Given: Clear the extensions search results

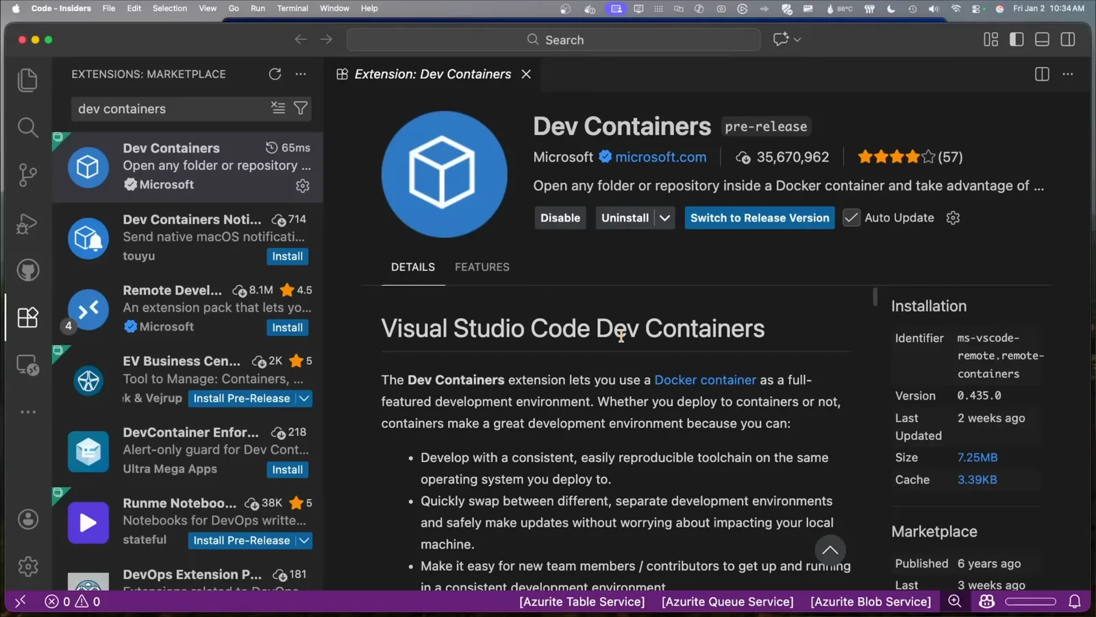Looking at the screenshot, I should tap(277, 108).
